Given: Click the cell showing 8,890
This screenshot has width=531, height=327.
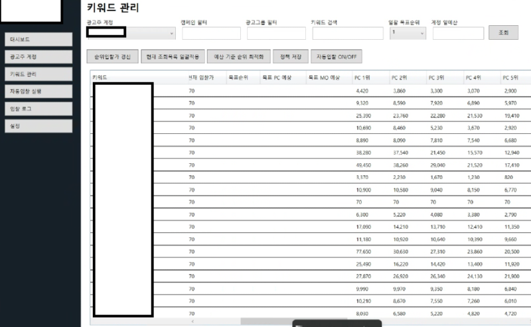Looking at the screenshot, I should pyautogui.click(x=362, y=140).
